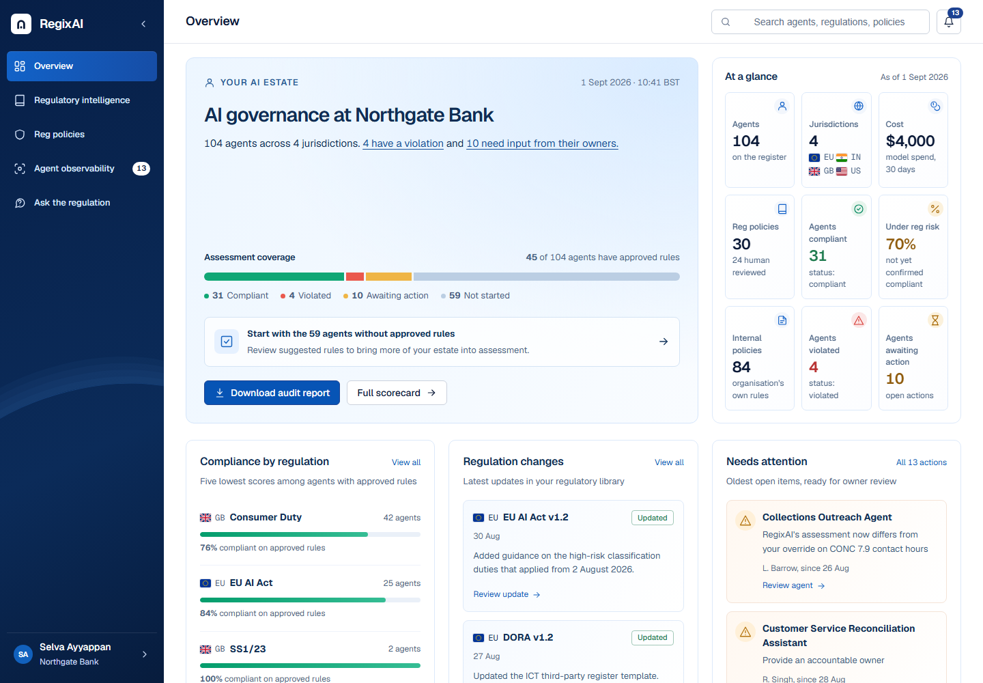This screenshot has height=683, width=983.
Task: Click the $4,000 cost value
Action: click(911, 141)
